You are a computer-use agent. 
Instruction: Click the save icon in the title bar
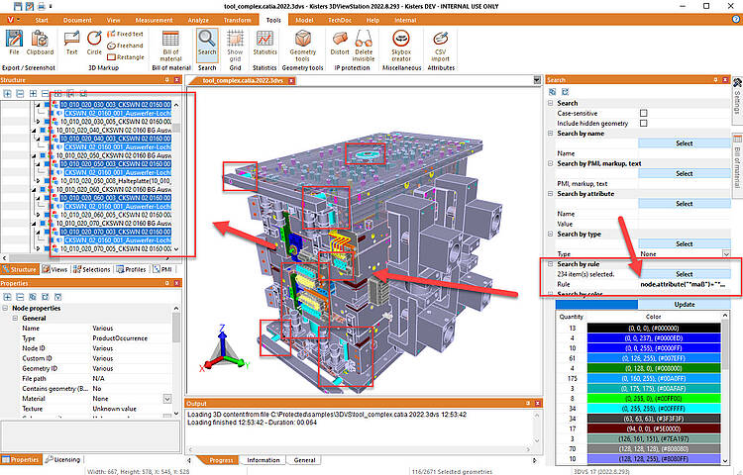tap(18, 6)
